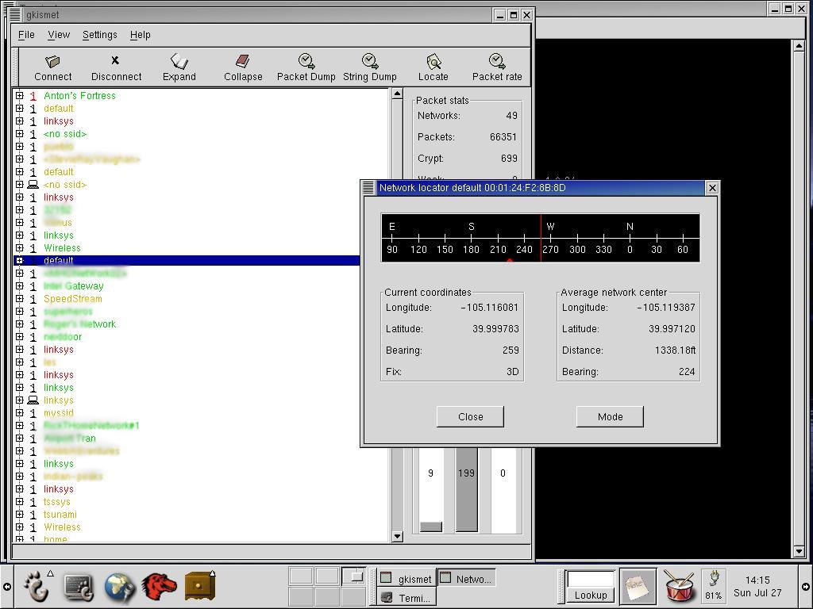813x609 pixels.
Task: Open the Packet rate graph
Action: [x=497, y=67]
